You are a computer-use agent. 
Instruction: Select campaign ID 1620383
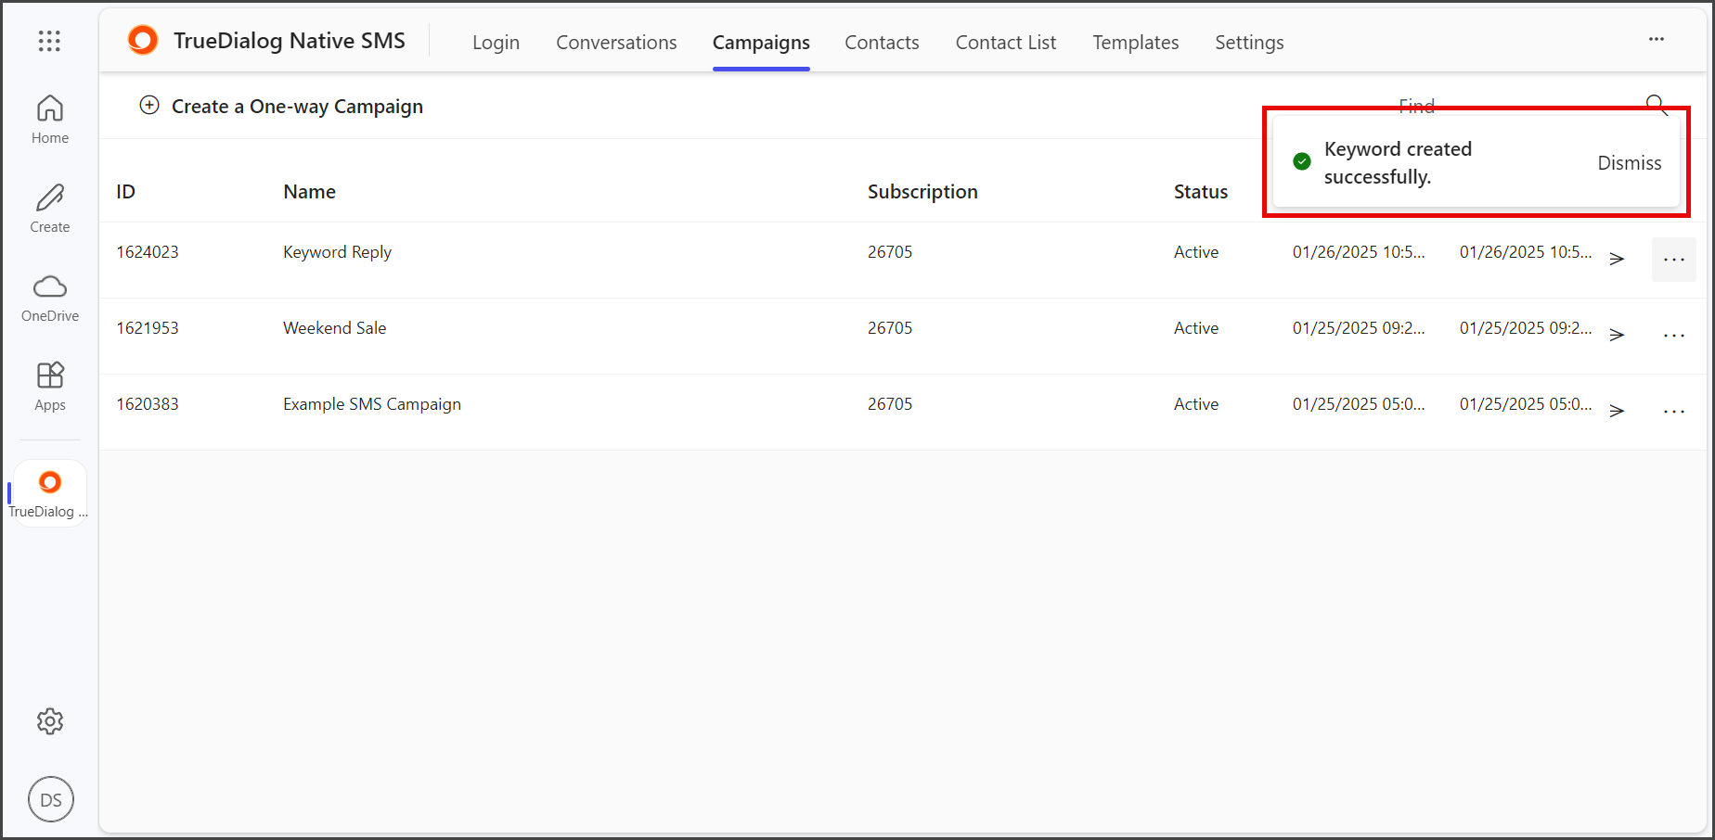tap(148, 404)
